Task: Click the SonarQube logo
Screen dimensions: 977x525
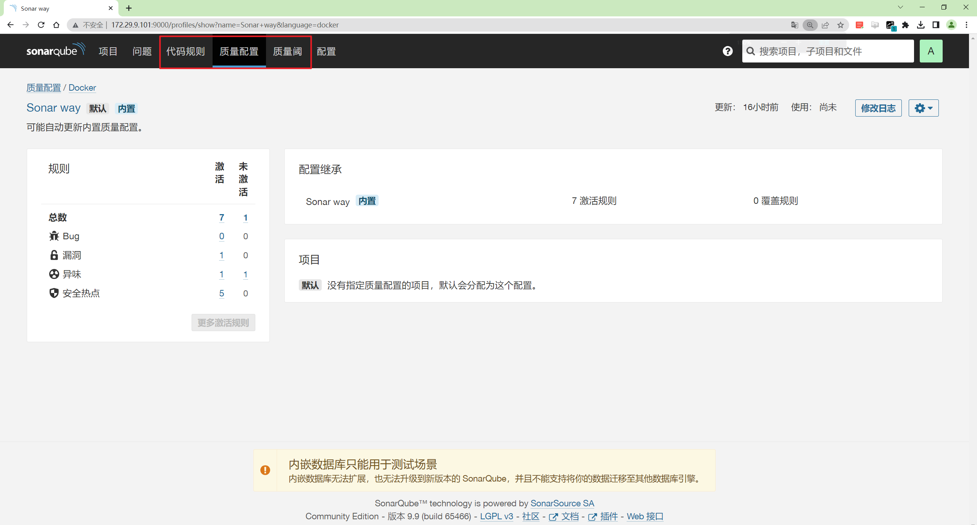Action: coord(56,50)
